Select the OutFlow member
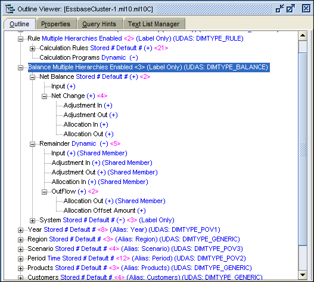Viewport: 314px width, 282px height. point(75,191)
